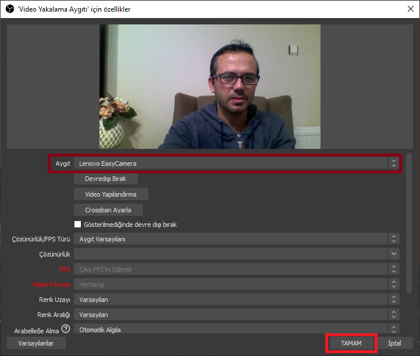Toggle 'Gösterilmediğinde devre dışı bırak' checkbox
Viewport: 420px width, 356px height.
click(x=78, y=224)
